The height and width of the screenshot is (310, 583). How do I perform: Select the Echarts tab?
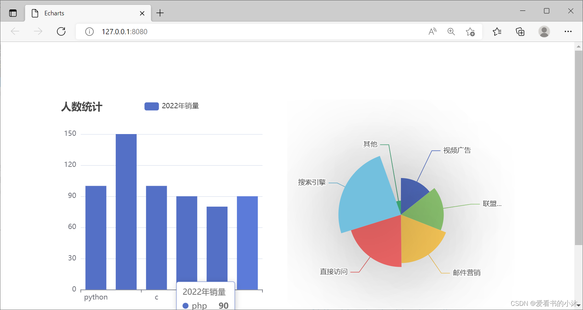click(x=88, y=13)
